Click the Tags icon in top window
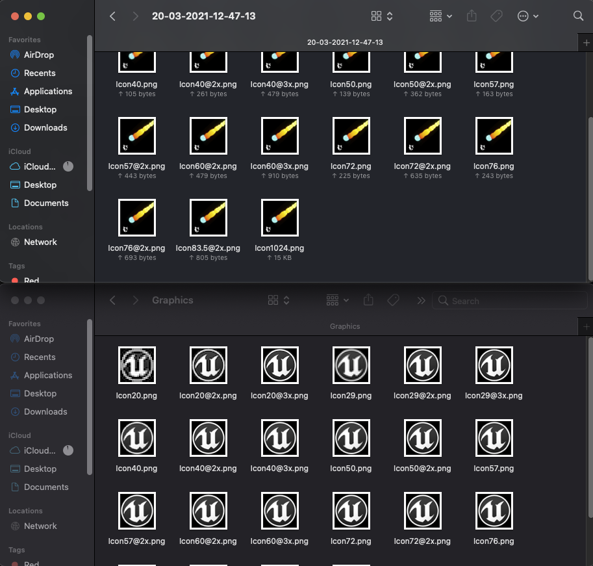This screenshot has height=566, width=593. 497,16
